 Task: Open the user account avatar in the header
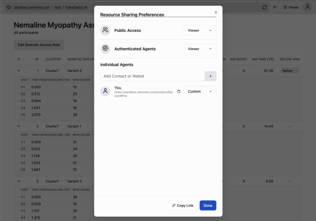(x=307, y=7)
